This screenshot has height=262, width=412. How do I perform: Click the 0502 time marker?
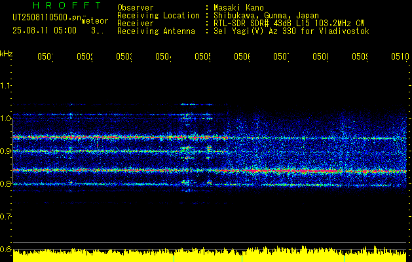coord(84,56)
